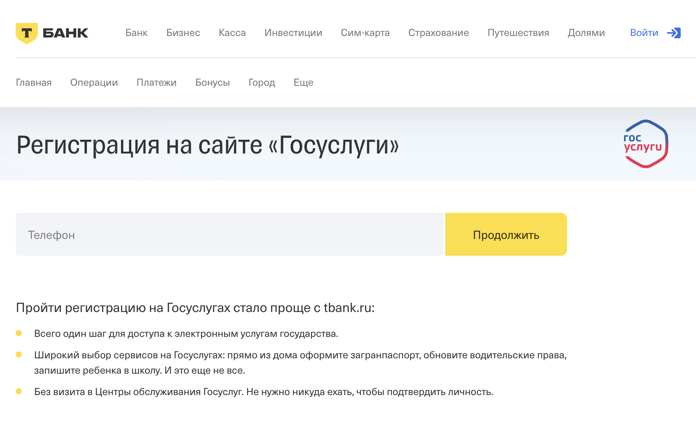Click the Gosuslugi hexagon logo
The image size is (696, 428).
point(646,144)
